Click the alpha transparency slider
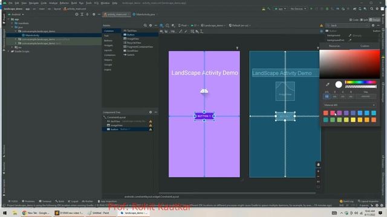 361,87
